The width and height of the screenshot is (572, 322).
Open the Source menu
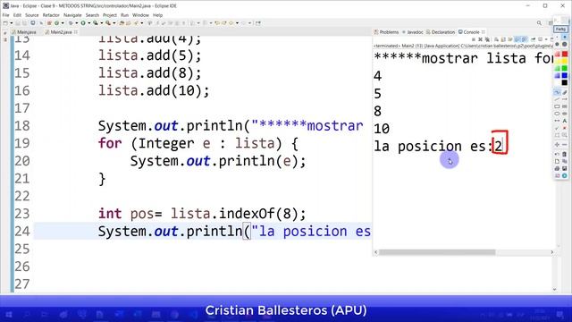pyautogui.click(x=32, y=15)
